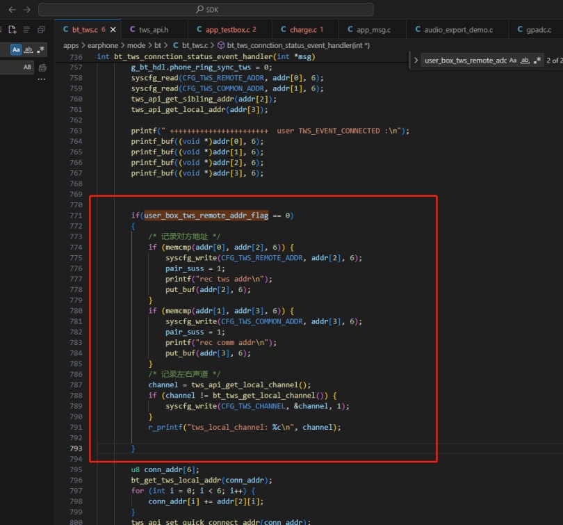Collapse all search results in sidebar

(41, 29)
